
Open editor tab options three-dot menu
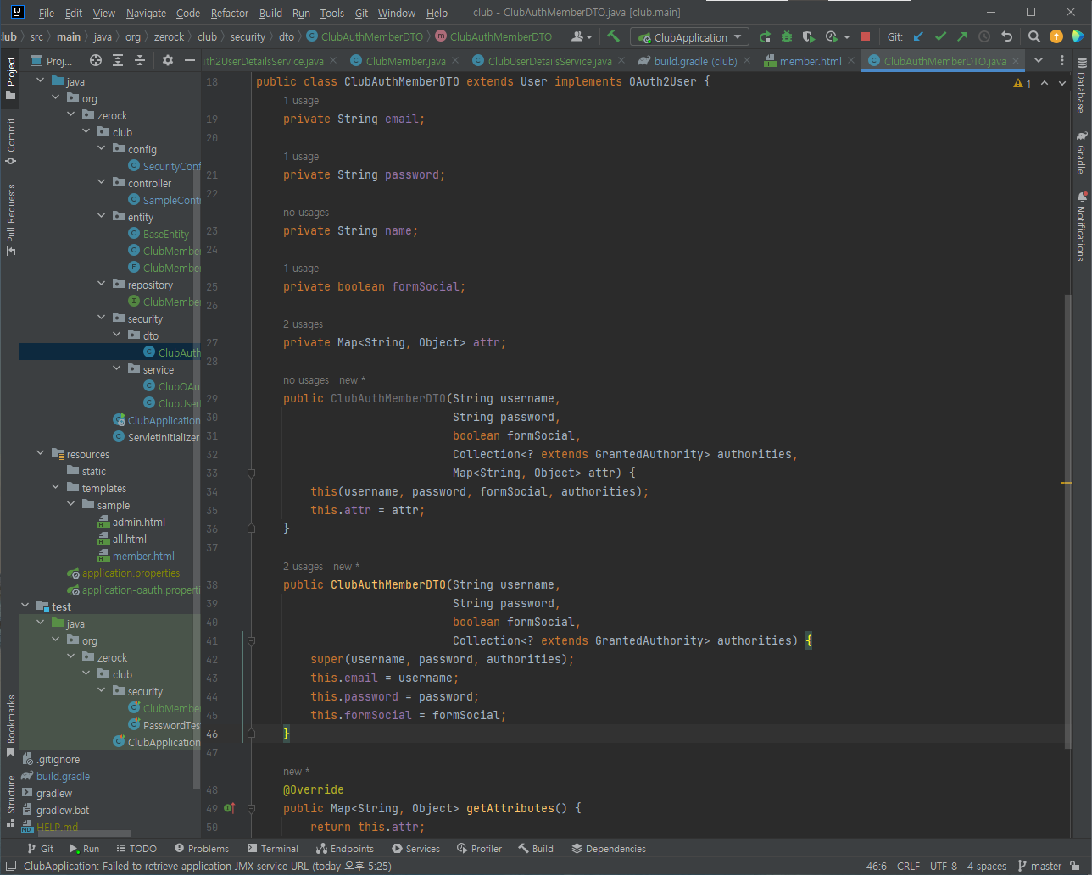pyautogui.click(x=1061, y=60)
